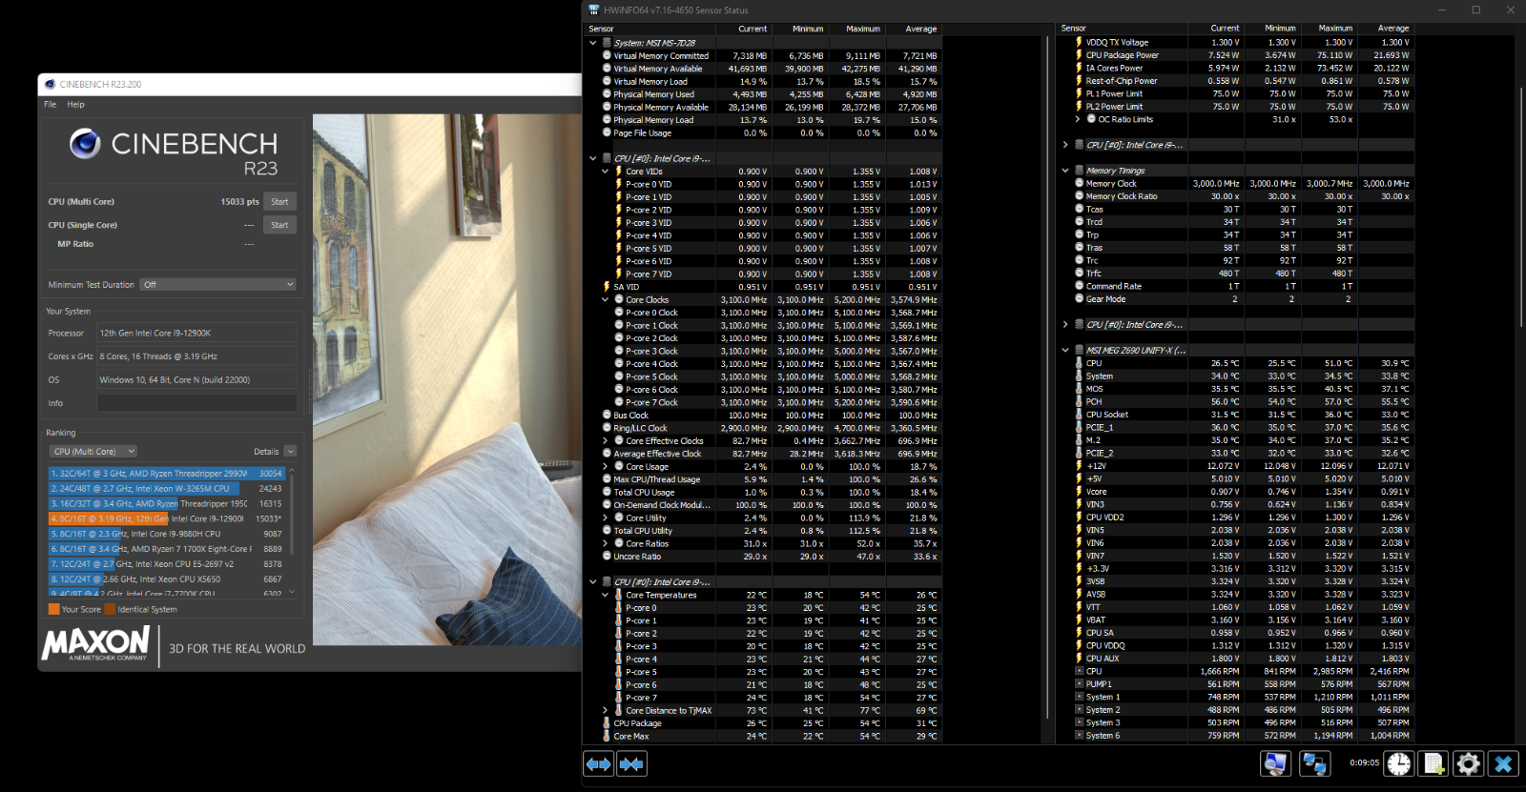Click the lightning icon beside CPU Package Power
Image resolution: width=1526 pixels, height=792 pixels.
[x=1080, y=55]
